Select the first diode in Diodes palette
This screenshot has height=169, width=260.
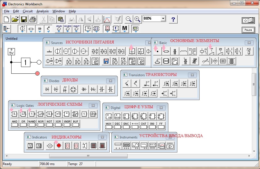click(47, 89)
